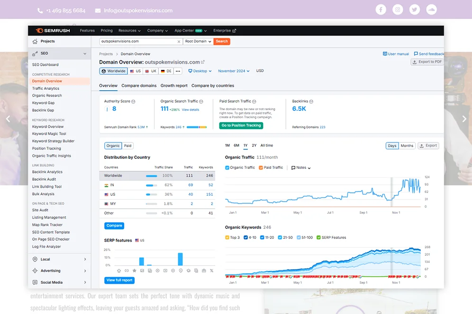Click the link SERP feature icon
The image size is (472, 314).
coord(127,271)
